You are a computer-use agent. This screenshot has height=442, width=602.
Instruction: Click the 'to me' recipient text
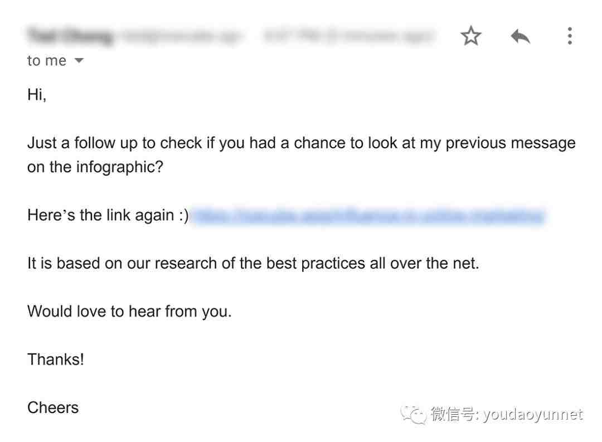pyautogui.click(x=46, y=60)
